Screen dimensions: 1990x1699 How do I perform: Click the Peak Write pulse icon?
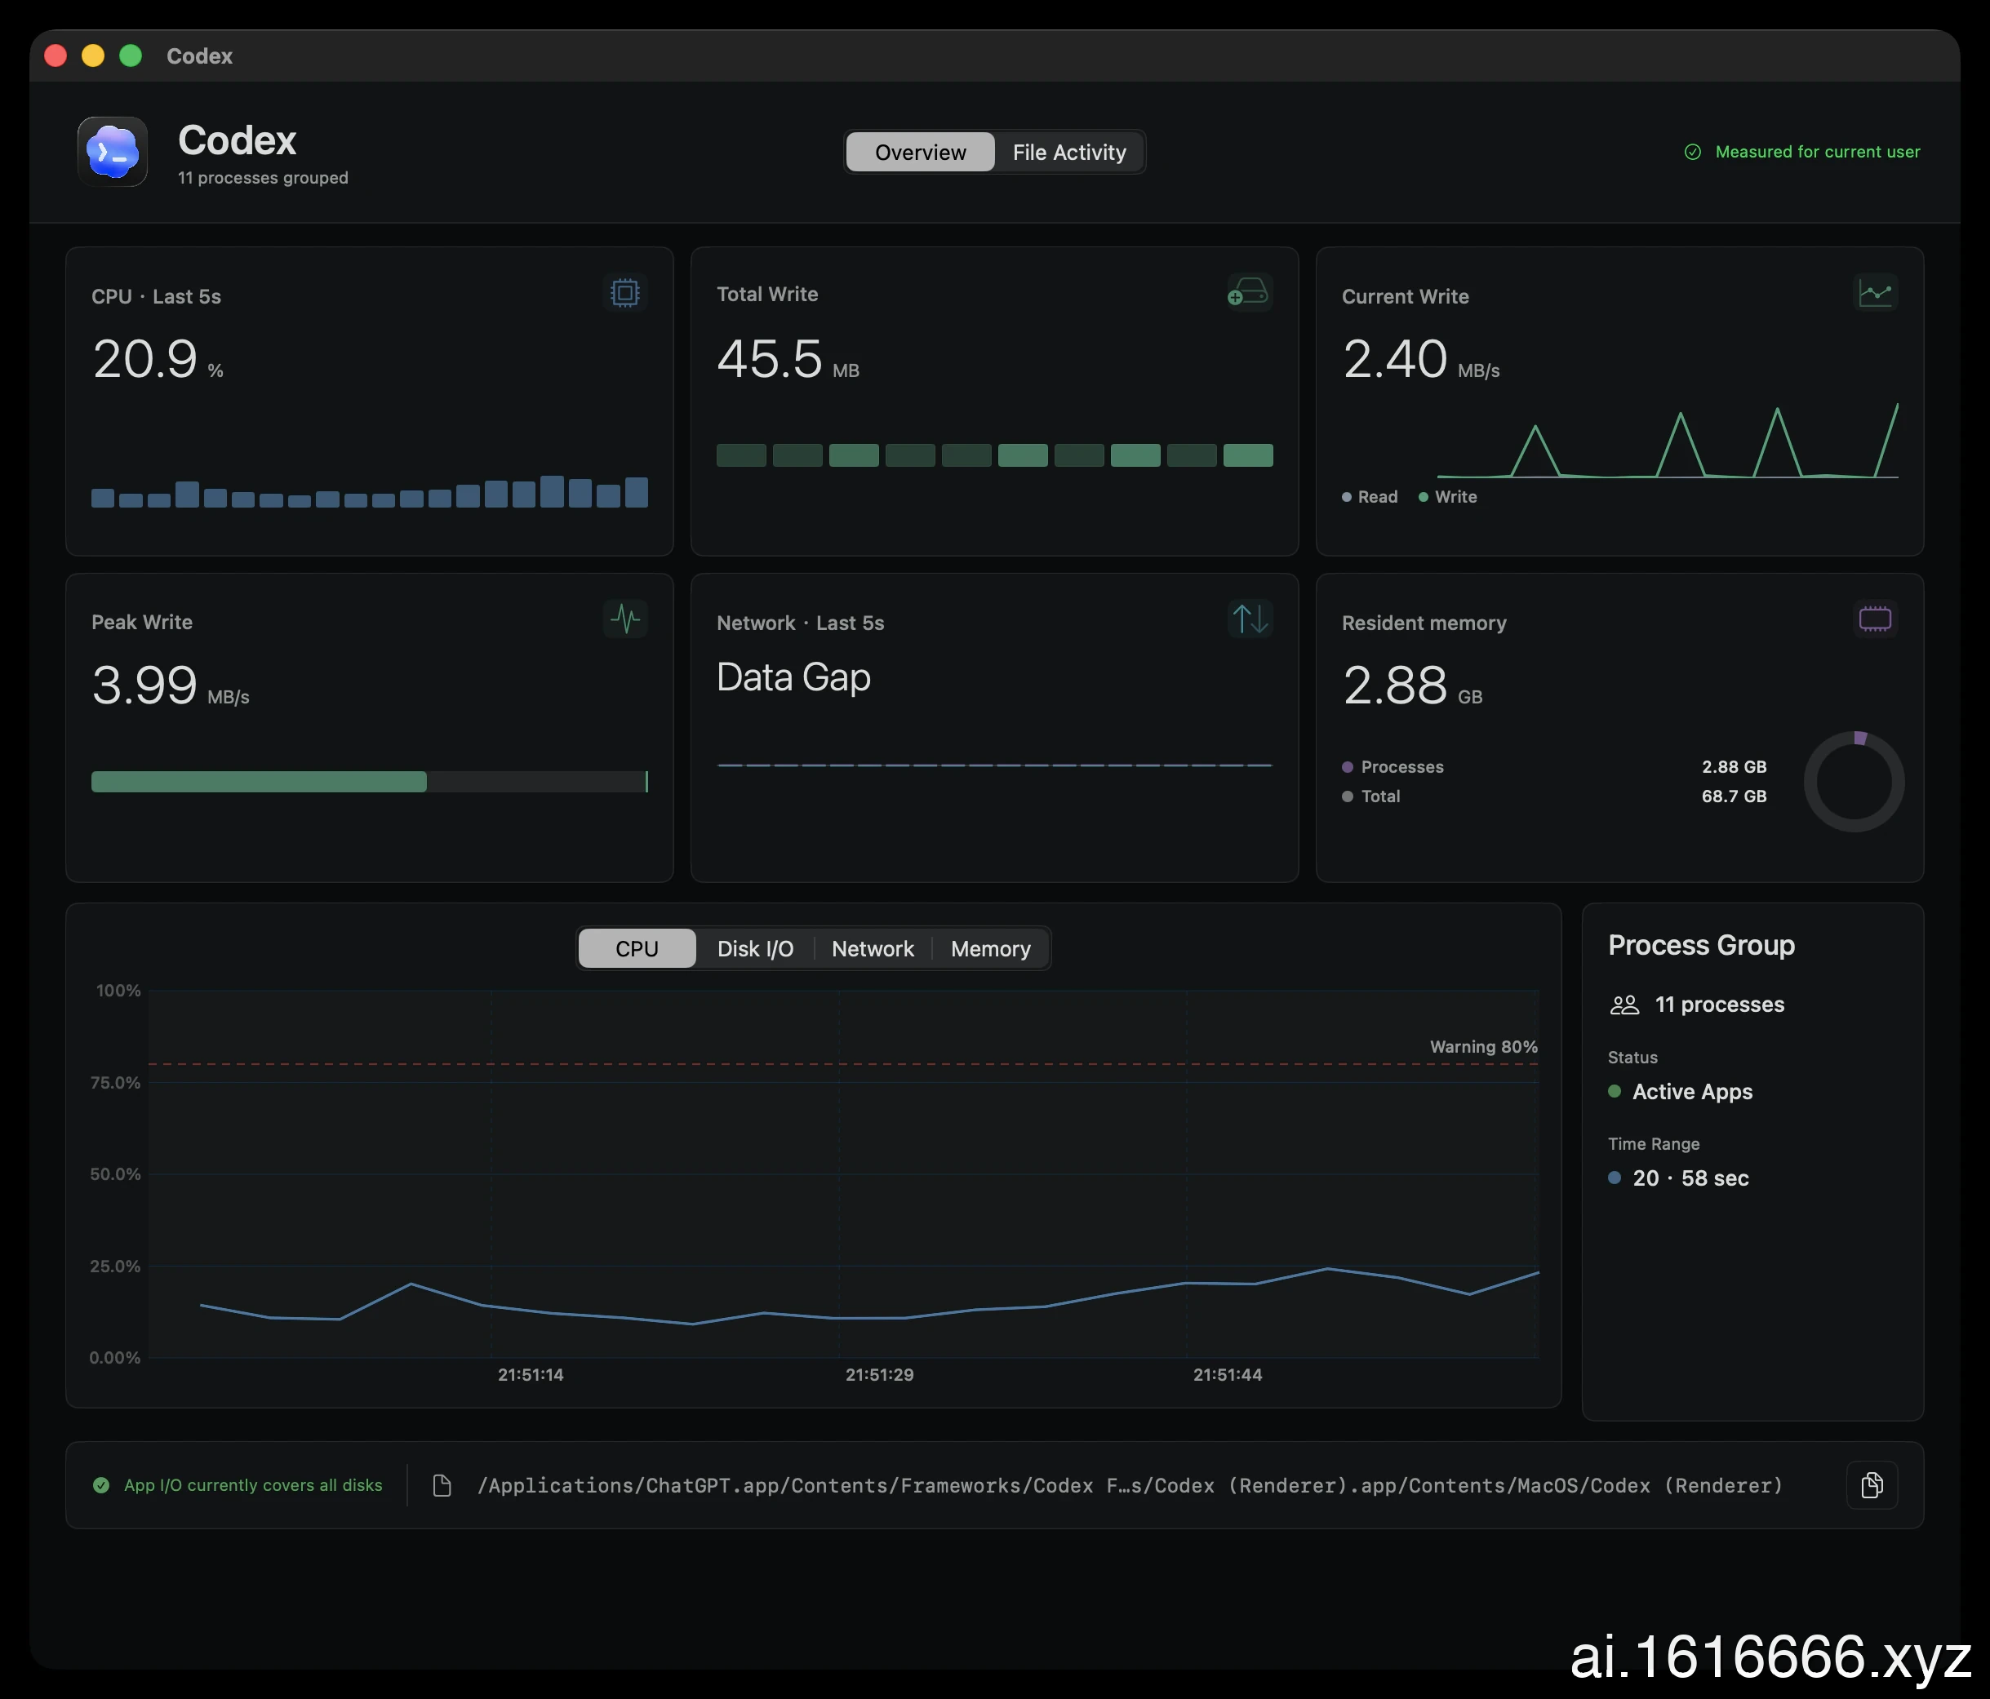(624, 619)
